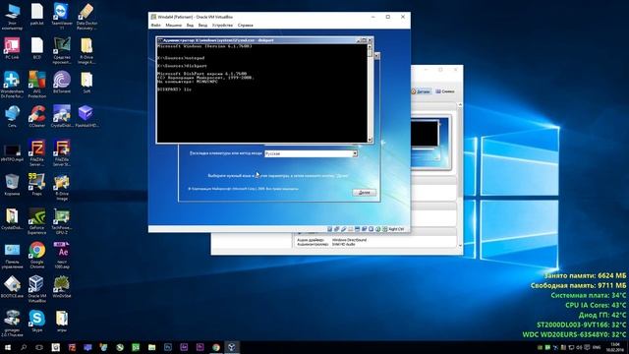Click the cmd window scrollbar up arrow
Screen dimensions: 629x354
pos(370,46)
